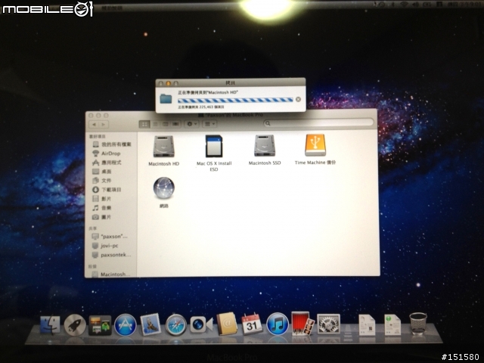Go back in Finder window
Viewport: 484px width, 363px height.
(94, 124)
